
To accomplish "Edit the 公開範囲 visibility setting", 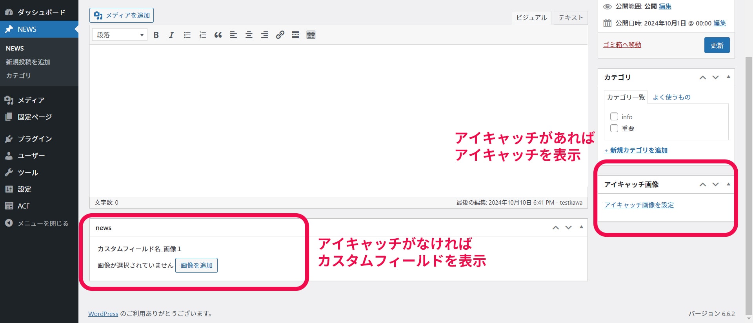I will 665,6.
